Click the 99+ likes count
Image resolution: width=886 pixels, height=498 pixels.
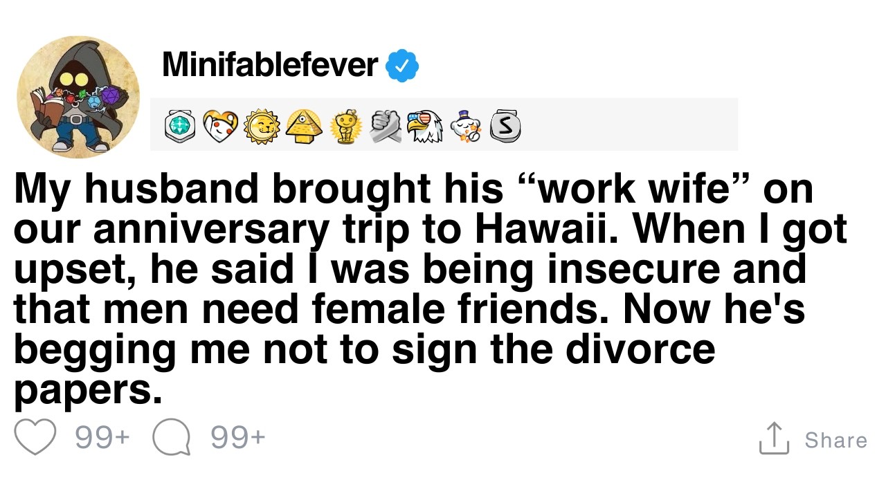[102, 438]
